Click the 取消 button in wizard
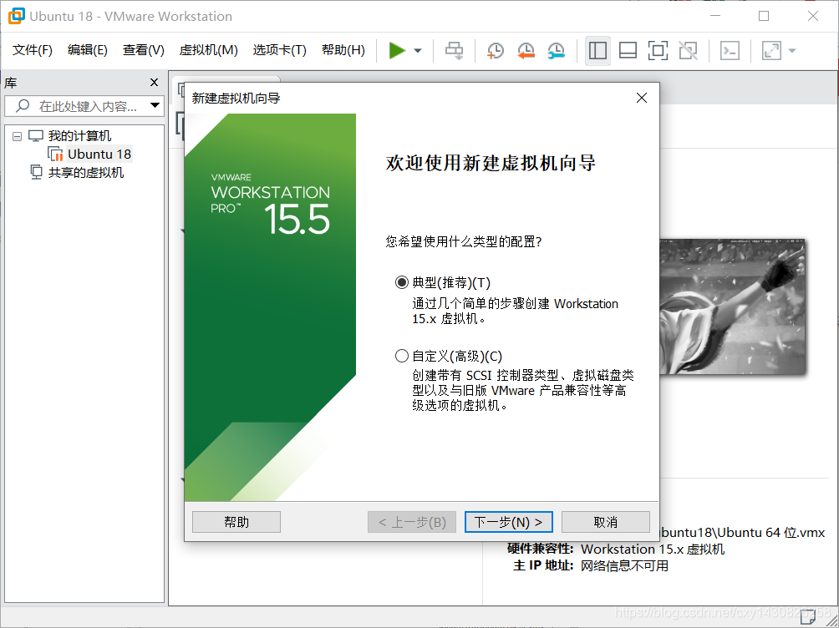This screenshot has height=628, width=839. click(x=606, y=522)
